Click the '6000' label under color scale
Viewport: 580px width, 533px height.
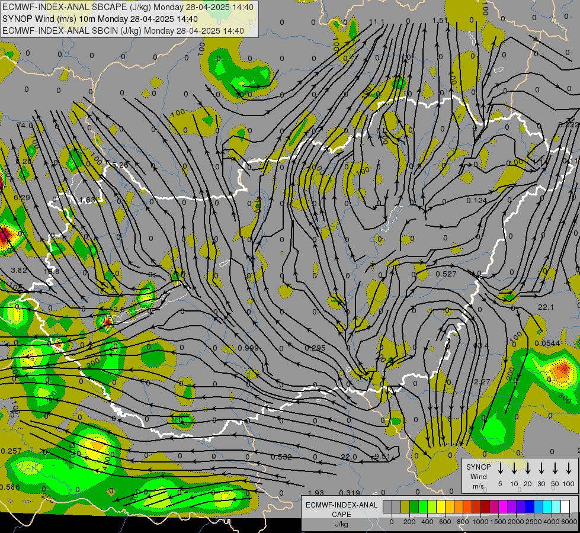click(x=569, y=522)
